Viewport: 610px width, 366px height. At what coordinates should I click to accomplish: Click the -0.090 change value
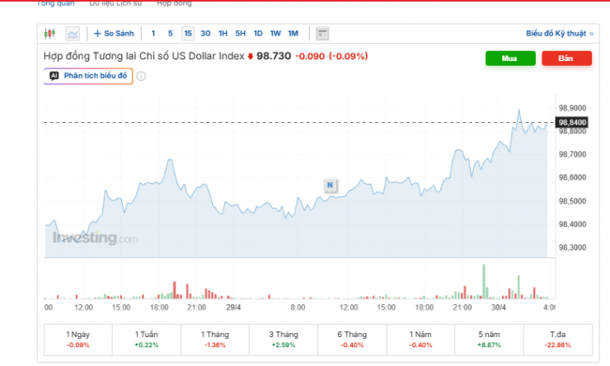coord(310,56)
